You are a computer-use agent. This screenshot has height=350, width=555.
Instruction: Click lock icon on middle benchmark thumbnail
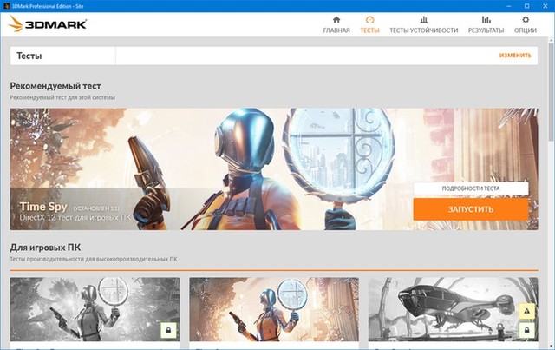[348, 330]
